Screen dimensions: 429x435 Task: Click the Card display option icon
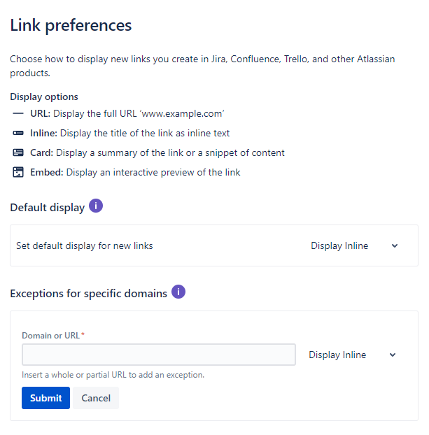point(18,152)
